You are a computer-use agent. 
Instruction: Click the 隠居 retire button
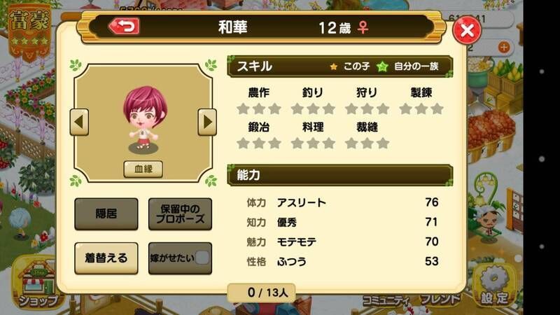[106, 214]
